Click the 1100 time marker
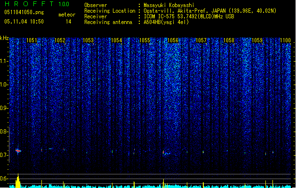This screenshot has height=188, width=296. coord(285,40)
